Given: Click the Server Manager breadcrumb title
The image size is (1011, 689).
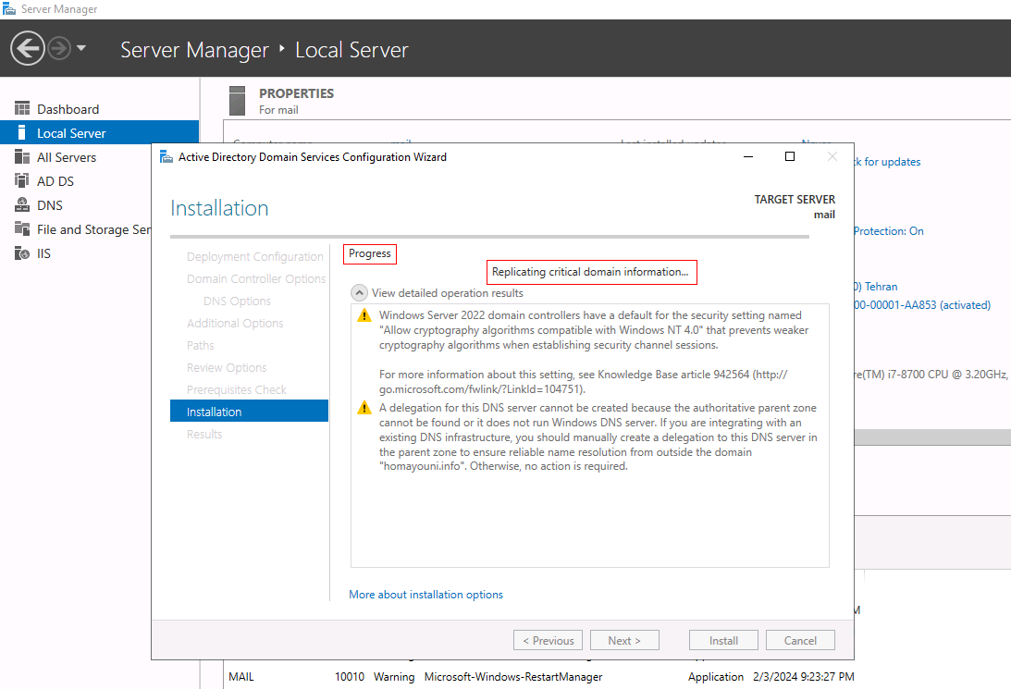Looking at the screenshot, I should pyautogui.click(x=194, y=50).
